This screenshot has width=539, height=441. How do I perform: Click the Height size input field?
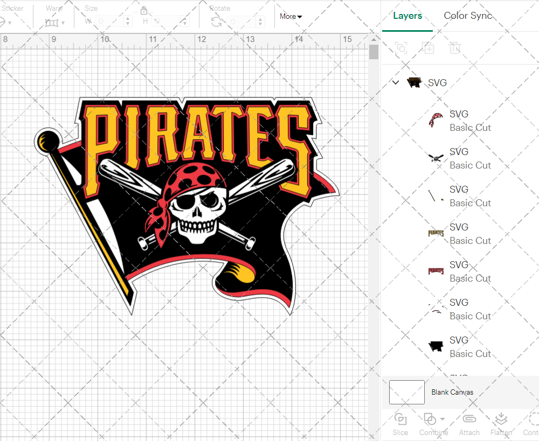coord(166,22)
